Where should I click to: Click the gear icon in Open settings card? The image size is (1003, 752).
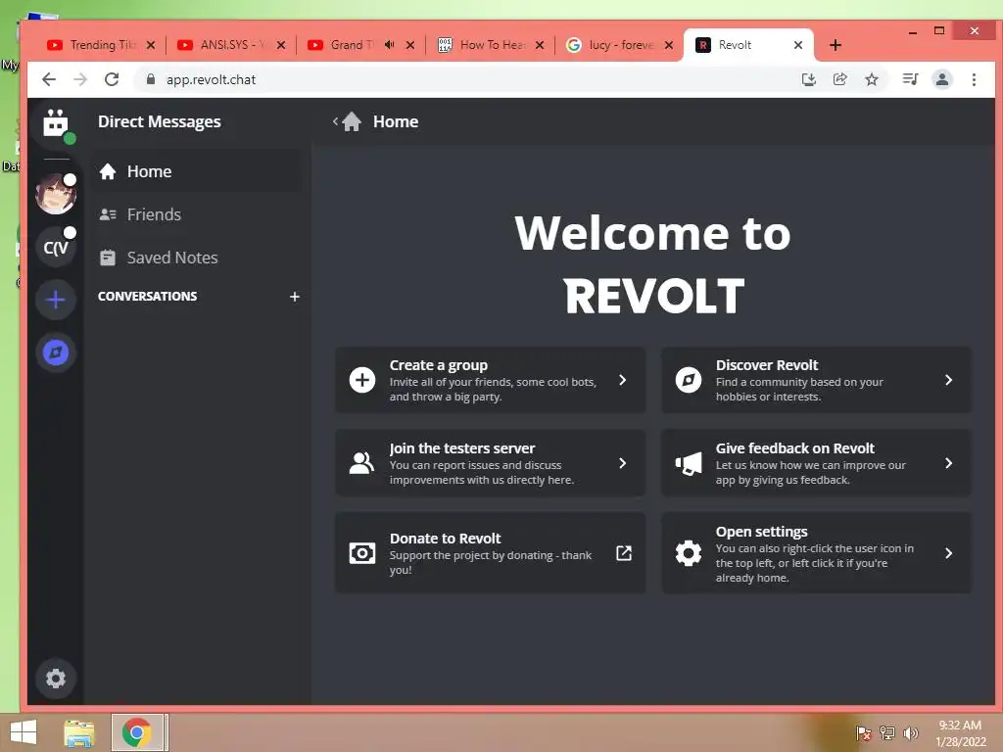tap(689, 553)
